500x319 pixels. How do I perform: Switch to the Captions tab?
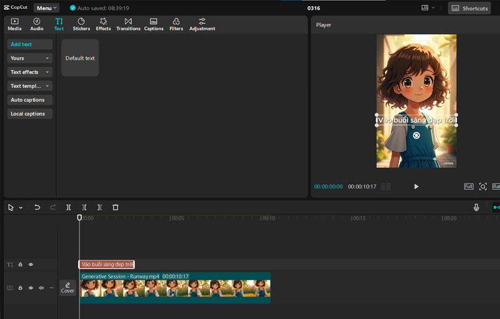click(154, 24)
